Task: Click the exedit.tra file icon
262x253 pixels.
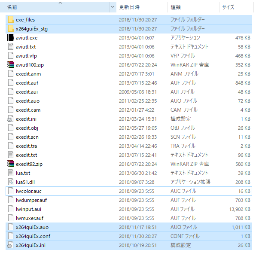Action: pos(11,146)
